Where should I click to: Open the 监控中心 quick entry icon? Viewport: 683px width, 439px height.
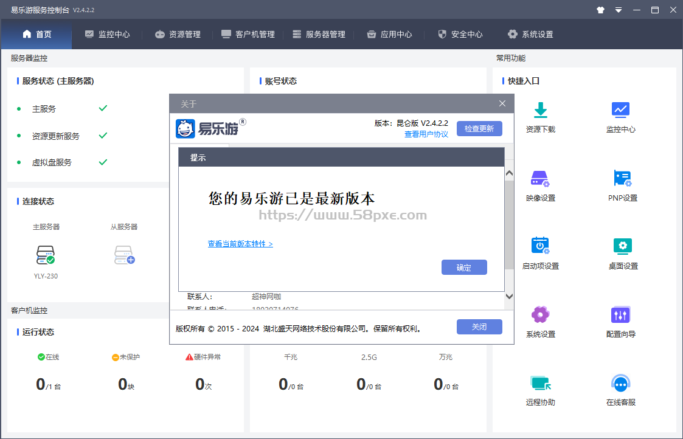(x=621, y=110)
